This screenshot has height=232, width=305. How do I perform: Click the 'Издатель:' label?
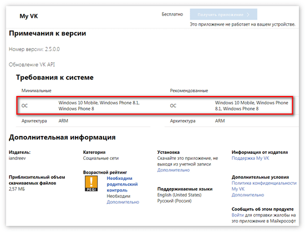19,152
